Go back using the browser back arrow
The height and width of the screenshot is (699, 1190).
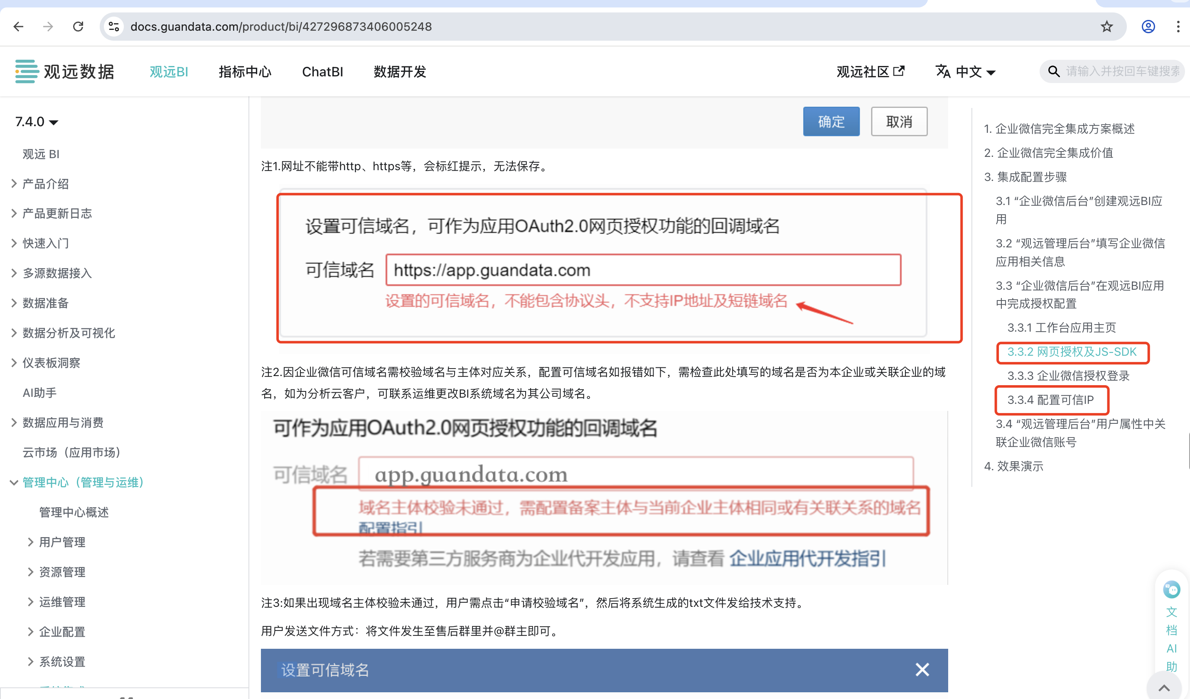(x=18, y=27)
